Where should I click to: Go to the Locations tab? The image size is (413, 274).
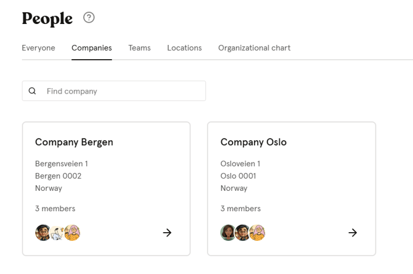pyautogui.click(x=184, y=48)
